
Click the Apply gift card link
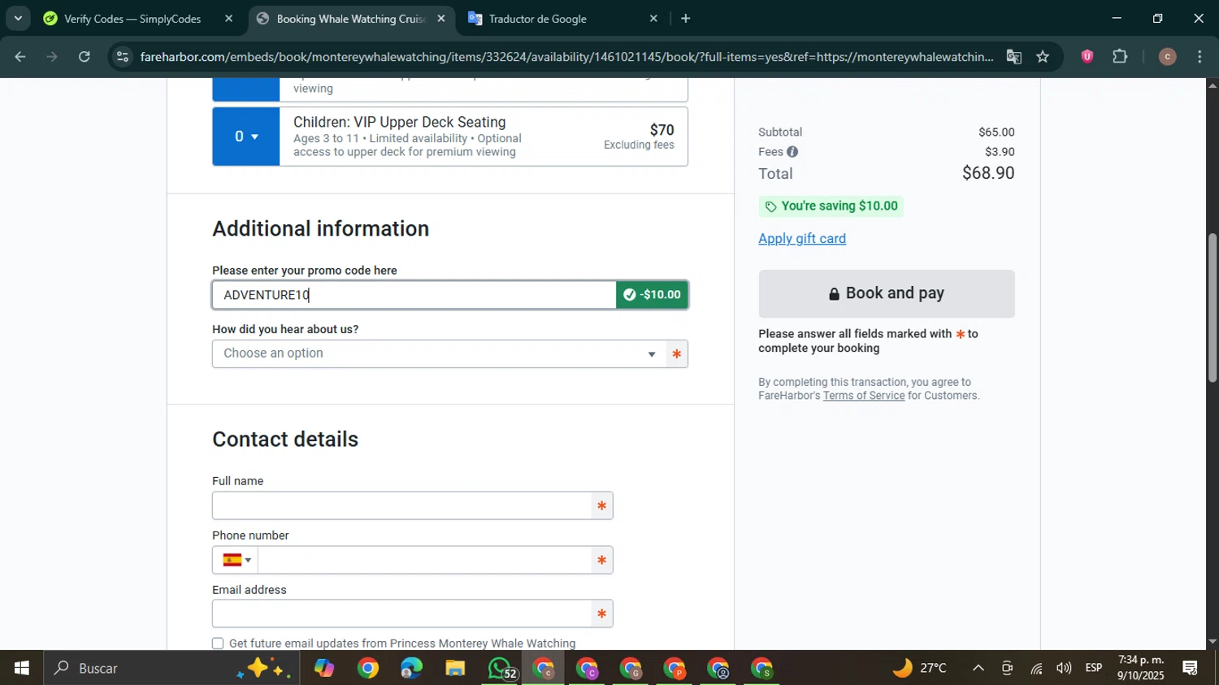(x=802, y=239)
